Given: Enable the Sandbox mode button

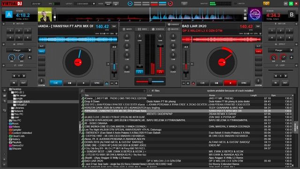Looking at the screenshot, I should [173, 24].
